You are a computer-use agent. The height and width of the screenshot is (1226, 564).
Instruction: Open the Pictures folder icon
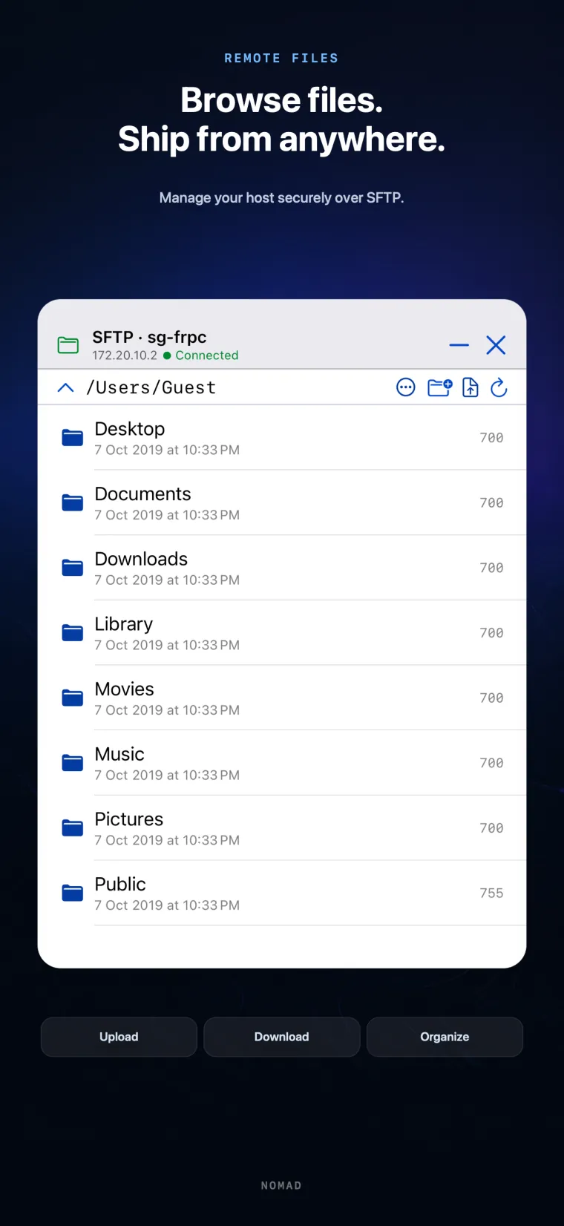(72, 827)
